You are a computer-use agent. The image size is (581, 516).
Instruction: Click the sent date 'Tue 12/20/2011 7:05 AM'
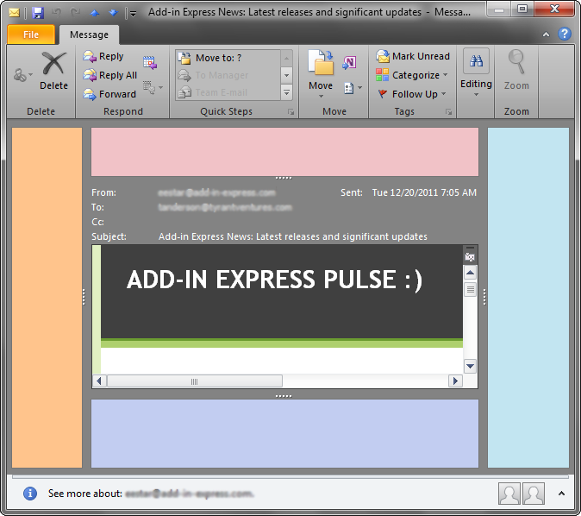click(424, 192)
